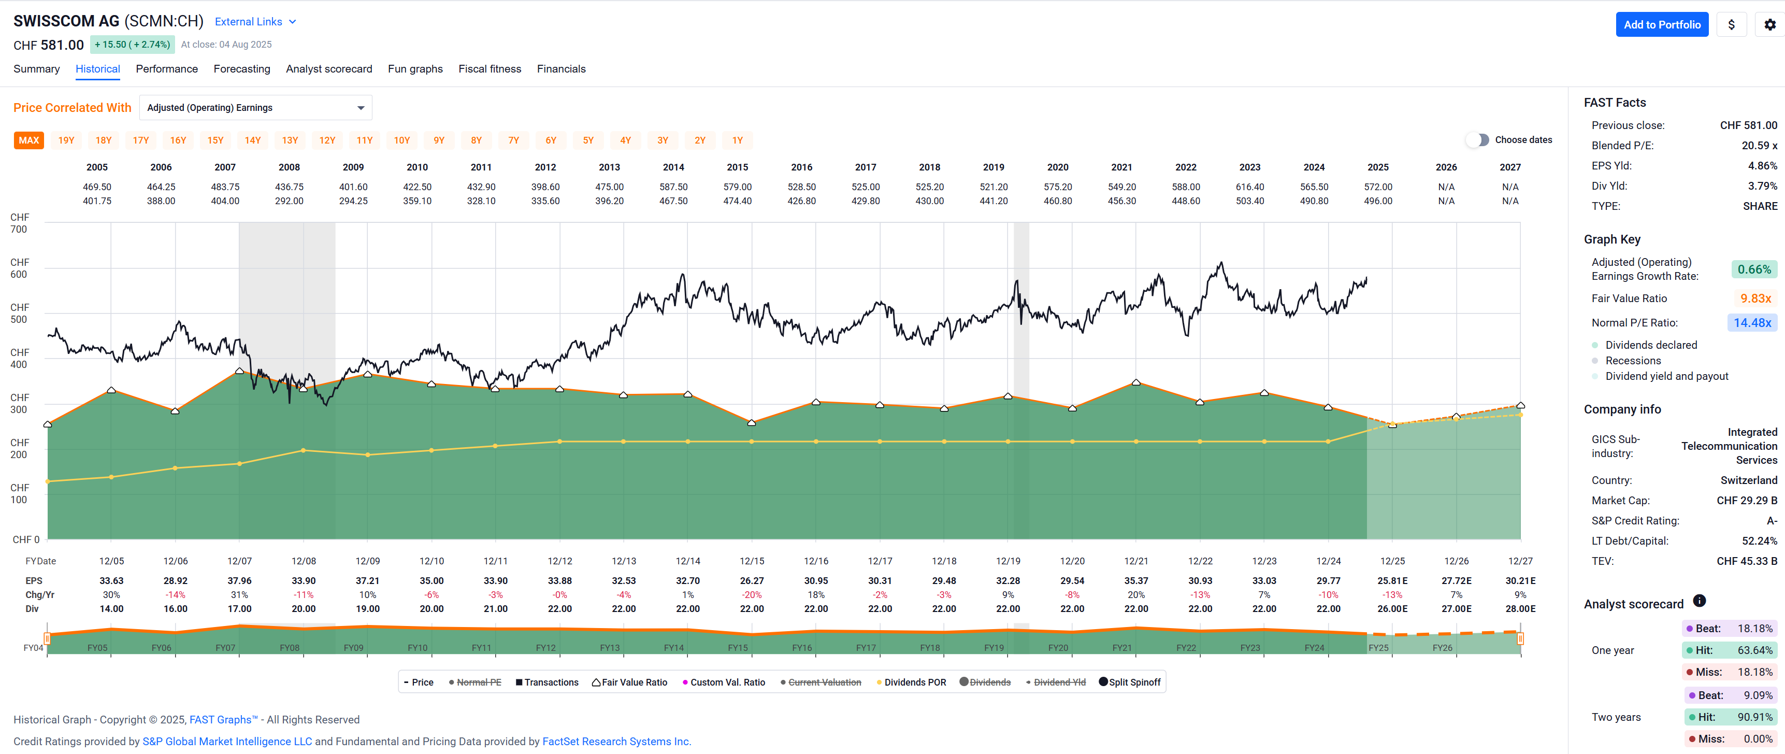Select the 3Y time range
This screenshot has height=754, width=1785.
663,140
